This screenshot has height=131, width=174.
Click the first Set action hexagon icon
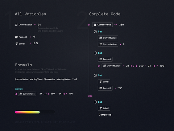95,32
